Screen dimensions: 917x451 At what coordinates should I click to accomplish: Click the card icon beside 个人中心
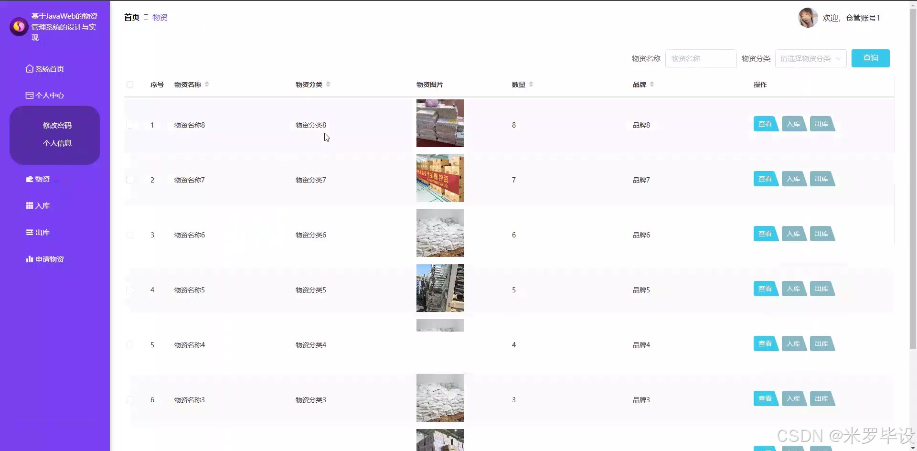pyautogui.click(x=30, y=95)
